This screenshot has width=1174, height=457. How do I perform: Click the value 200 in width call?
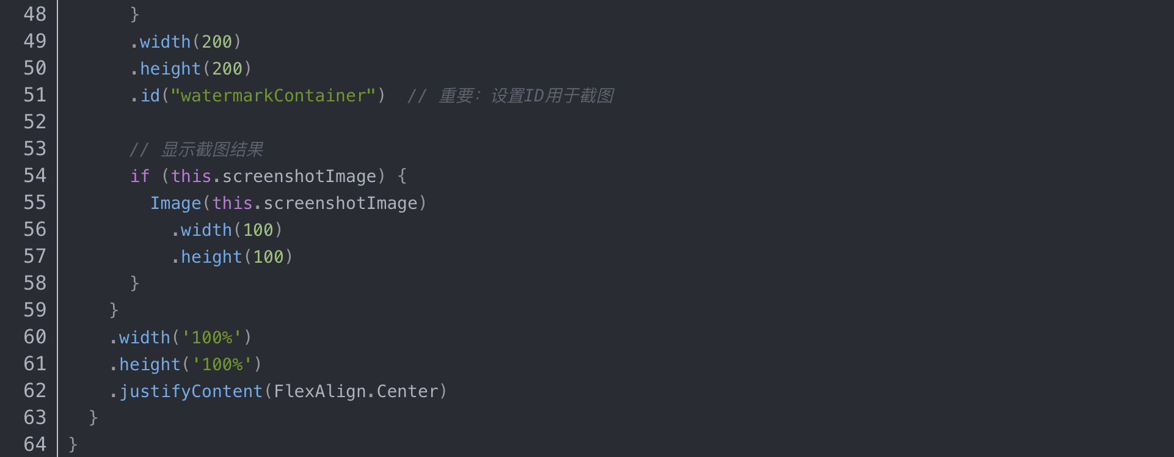(x=217, y=42)
